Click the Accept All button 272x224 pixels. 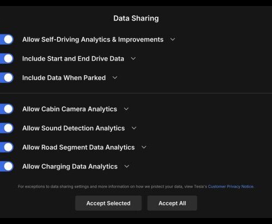point(172,203)
